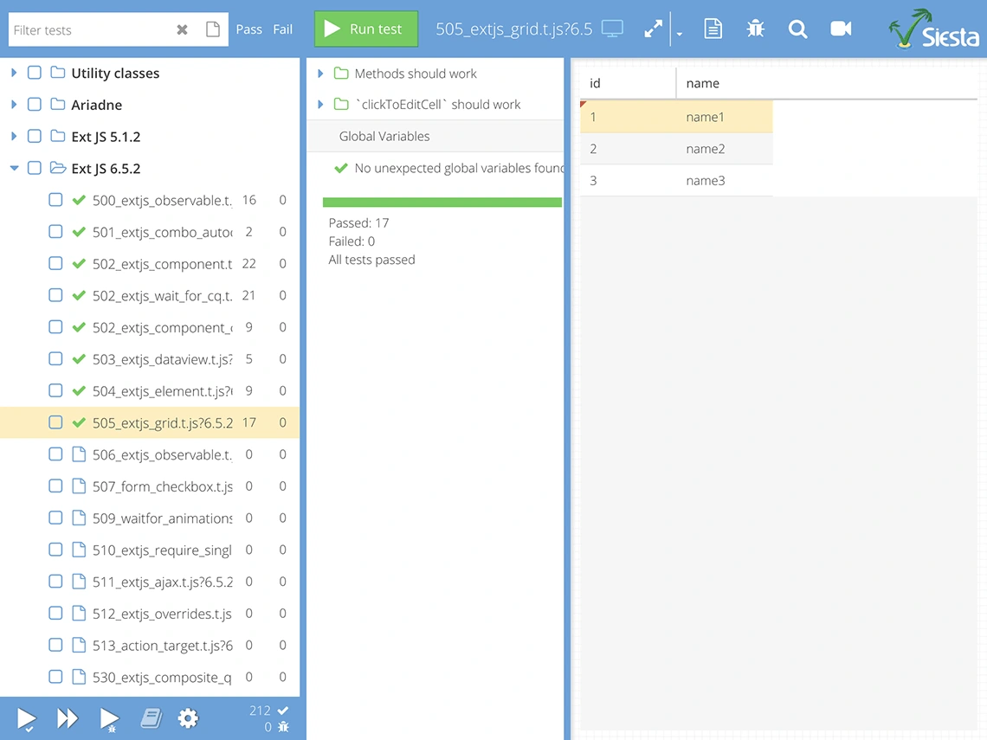This screenshot has height=740, width=987.
Task: Tick the checkbox for 509_waitfor_animations test
Action: tap(55, 518)
